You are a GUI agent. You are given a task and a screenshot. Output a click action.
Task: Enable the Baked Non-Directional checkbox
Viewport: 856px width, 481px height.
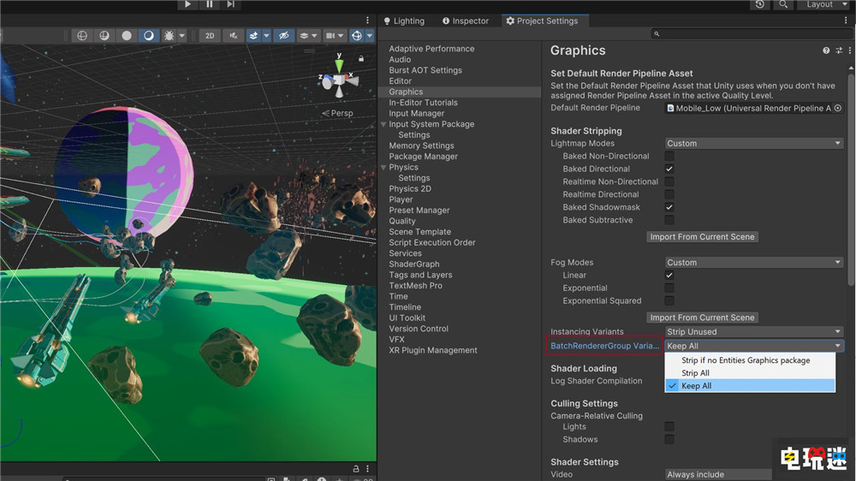[669, 157]
